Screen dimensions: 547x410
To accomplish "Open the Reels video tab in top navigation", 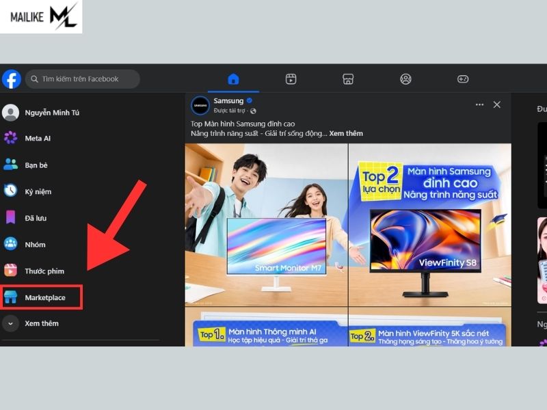I will coord(291,79).
